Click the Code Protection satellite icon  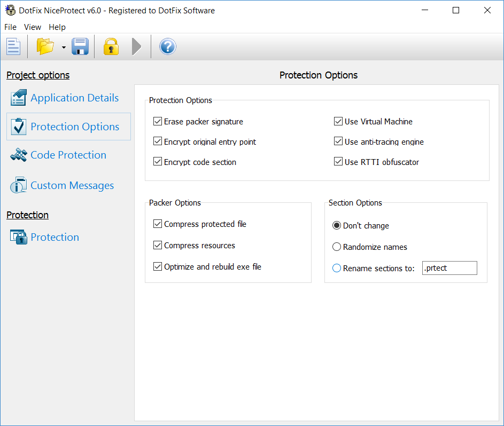18,155
